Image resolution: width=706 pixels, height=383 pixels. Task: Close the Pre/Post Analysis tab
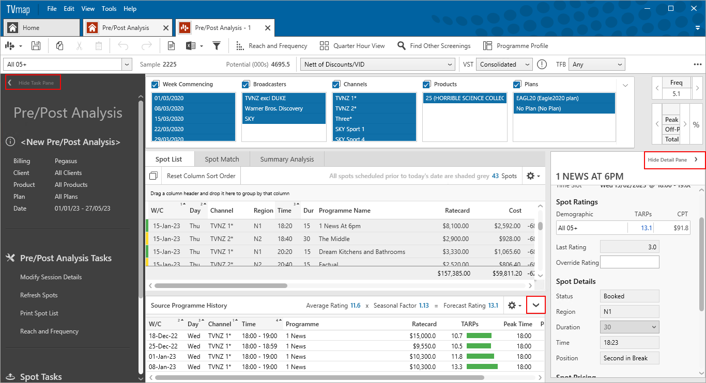[166, 28]
